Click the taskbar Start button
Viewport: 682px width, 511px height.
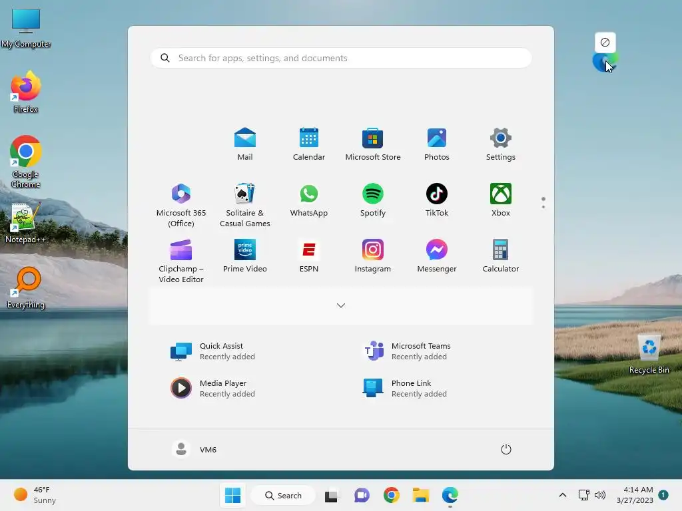click(x=232, y=495)
